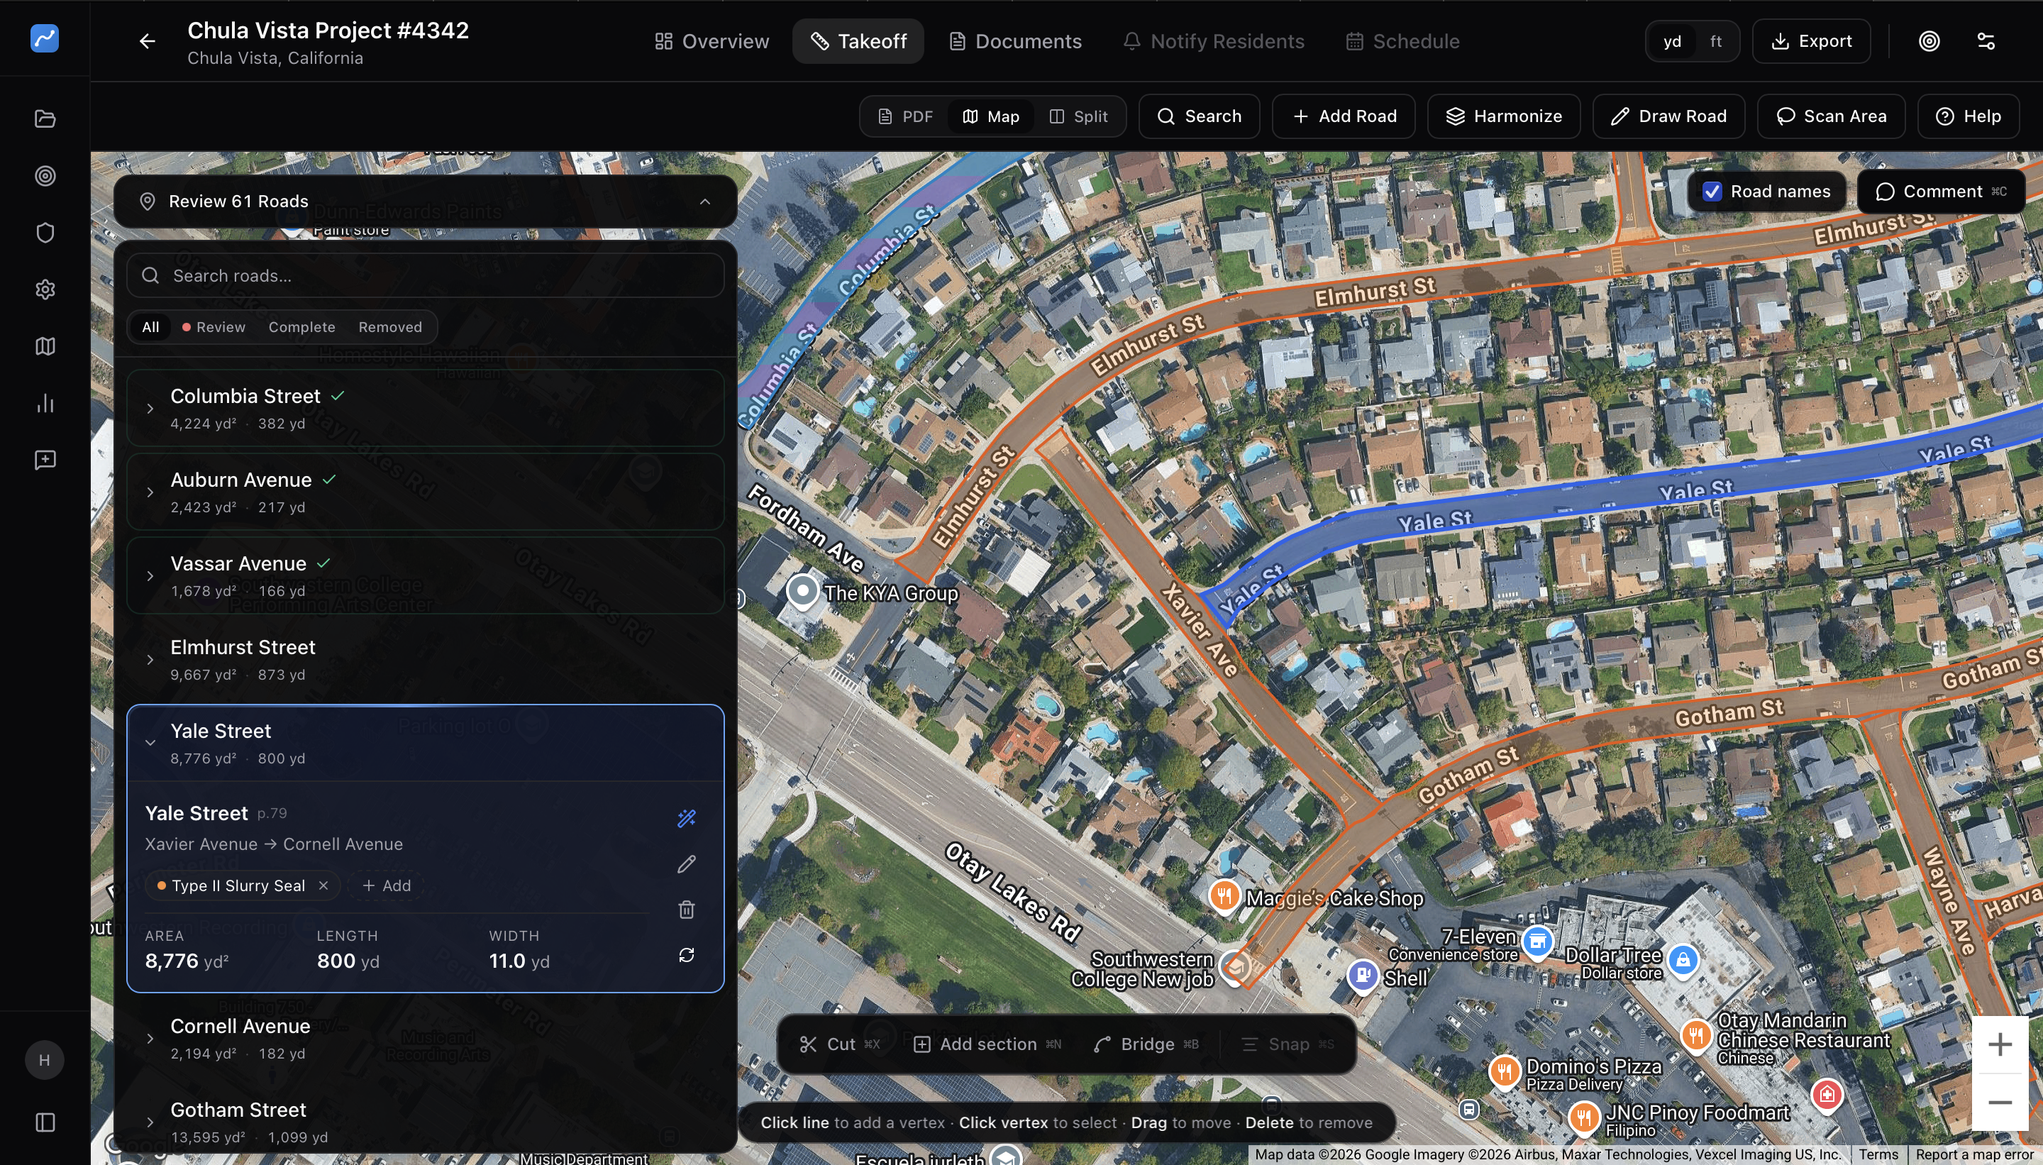2043x1165 pixels.
Task: Switch to Map view
Action: 990,116
